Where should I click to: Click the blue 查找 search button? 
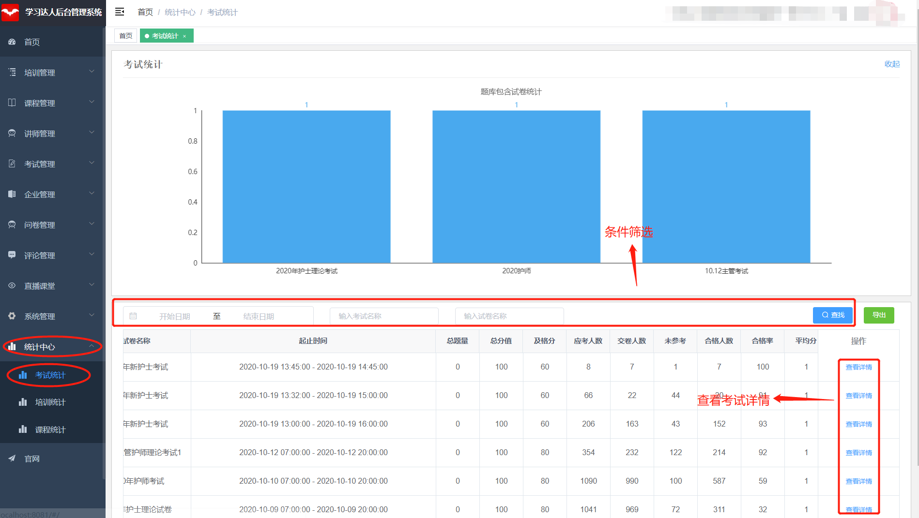[833, 315]
